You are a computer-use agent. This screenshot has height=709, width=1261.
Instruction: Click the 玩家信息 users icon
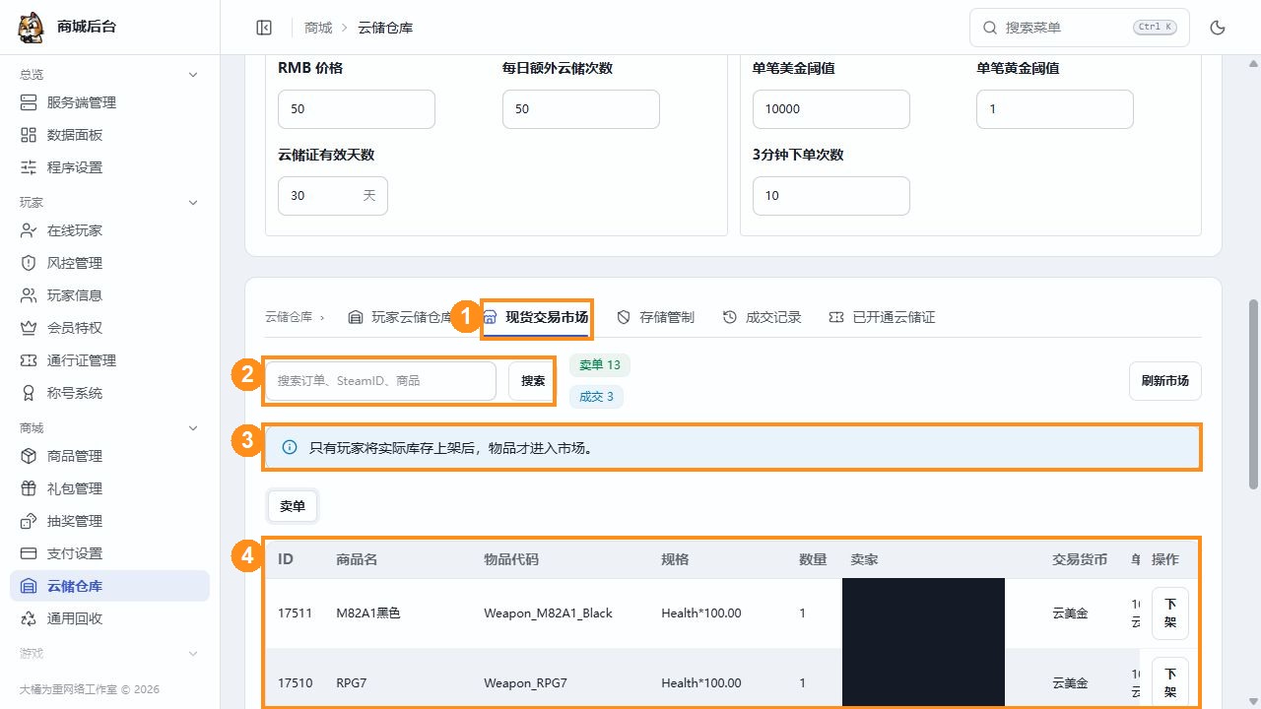29,295
